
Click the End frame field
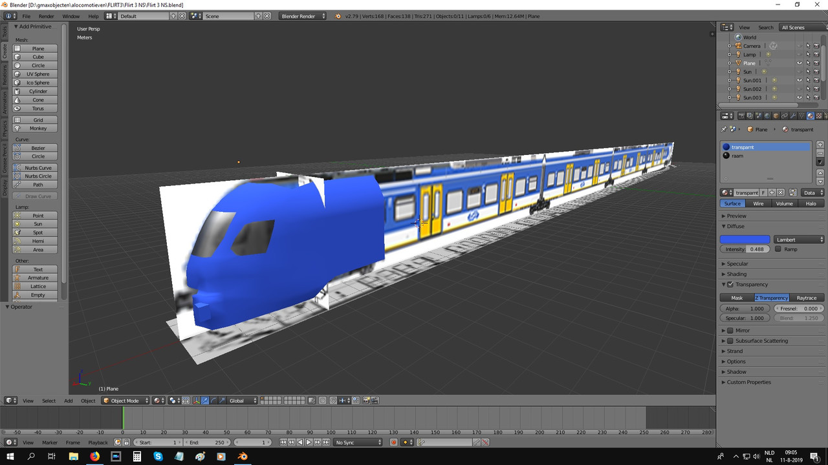click(206, 442)
